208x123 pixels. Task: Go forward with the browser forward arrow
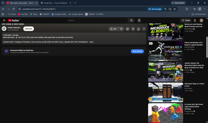(8, 9)
